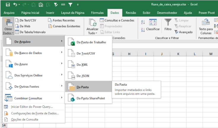This screenshot has height=128, width=218.
Task: Expand the De Arquivo submenu
Action: tap(34, 41)
